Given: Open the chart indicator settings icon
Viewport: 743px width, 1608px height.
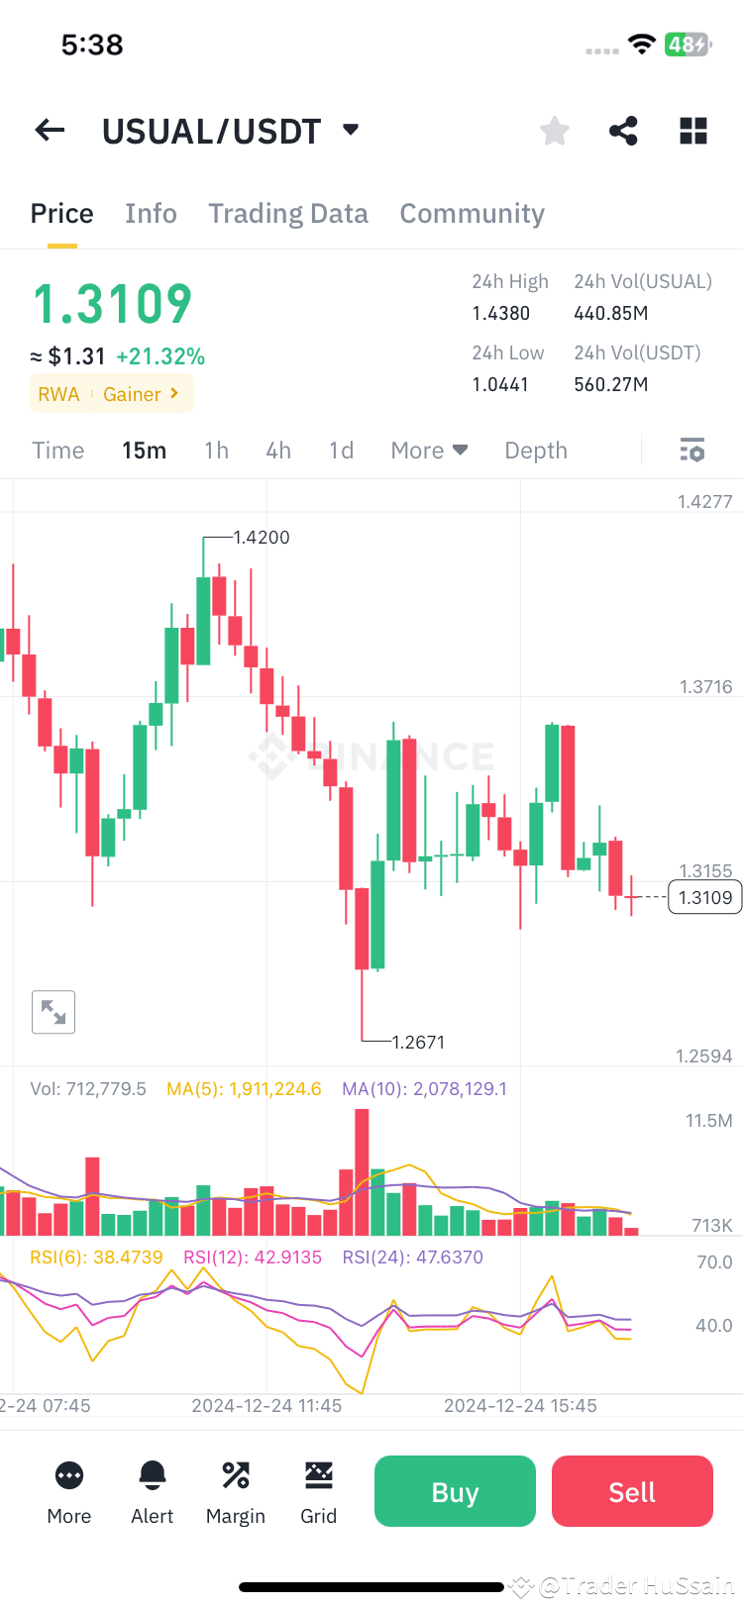Looking at the screenshot, I should coord(691,450).
